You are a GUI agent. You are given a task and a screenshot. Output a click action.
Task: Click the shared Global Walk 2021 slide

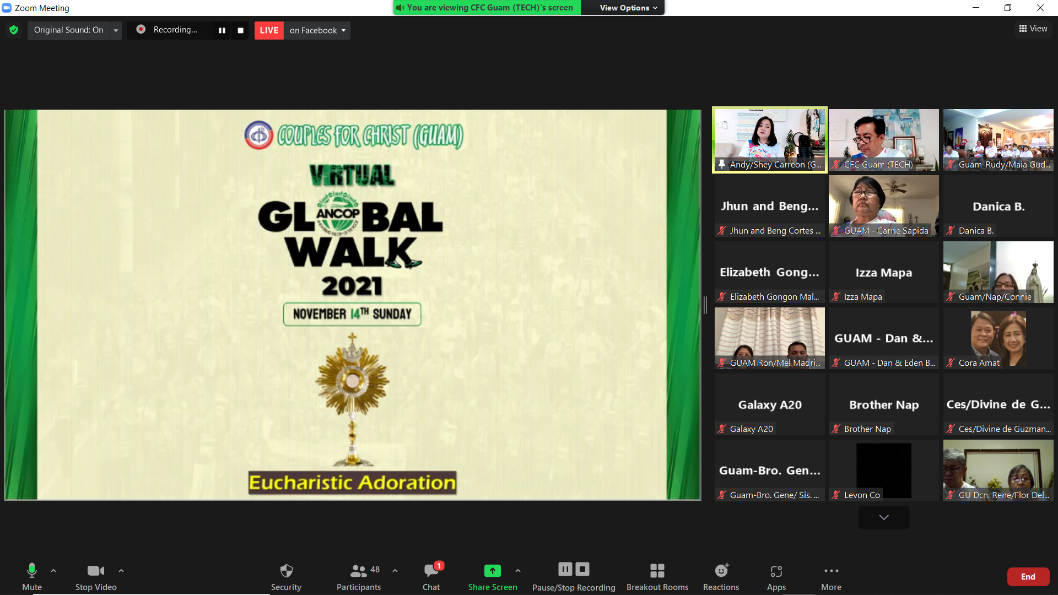point(353,305)
